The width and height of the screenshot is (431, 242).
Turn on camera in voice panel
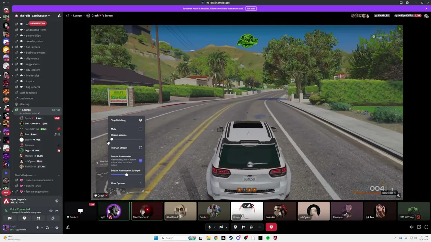tap(10, 218)
